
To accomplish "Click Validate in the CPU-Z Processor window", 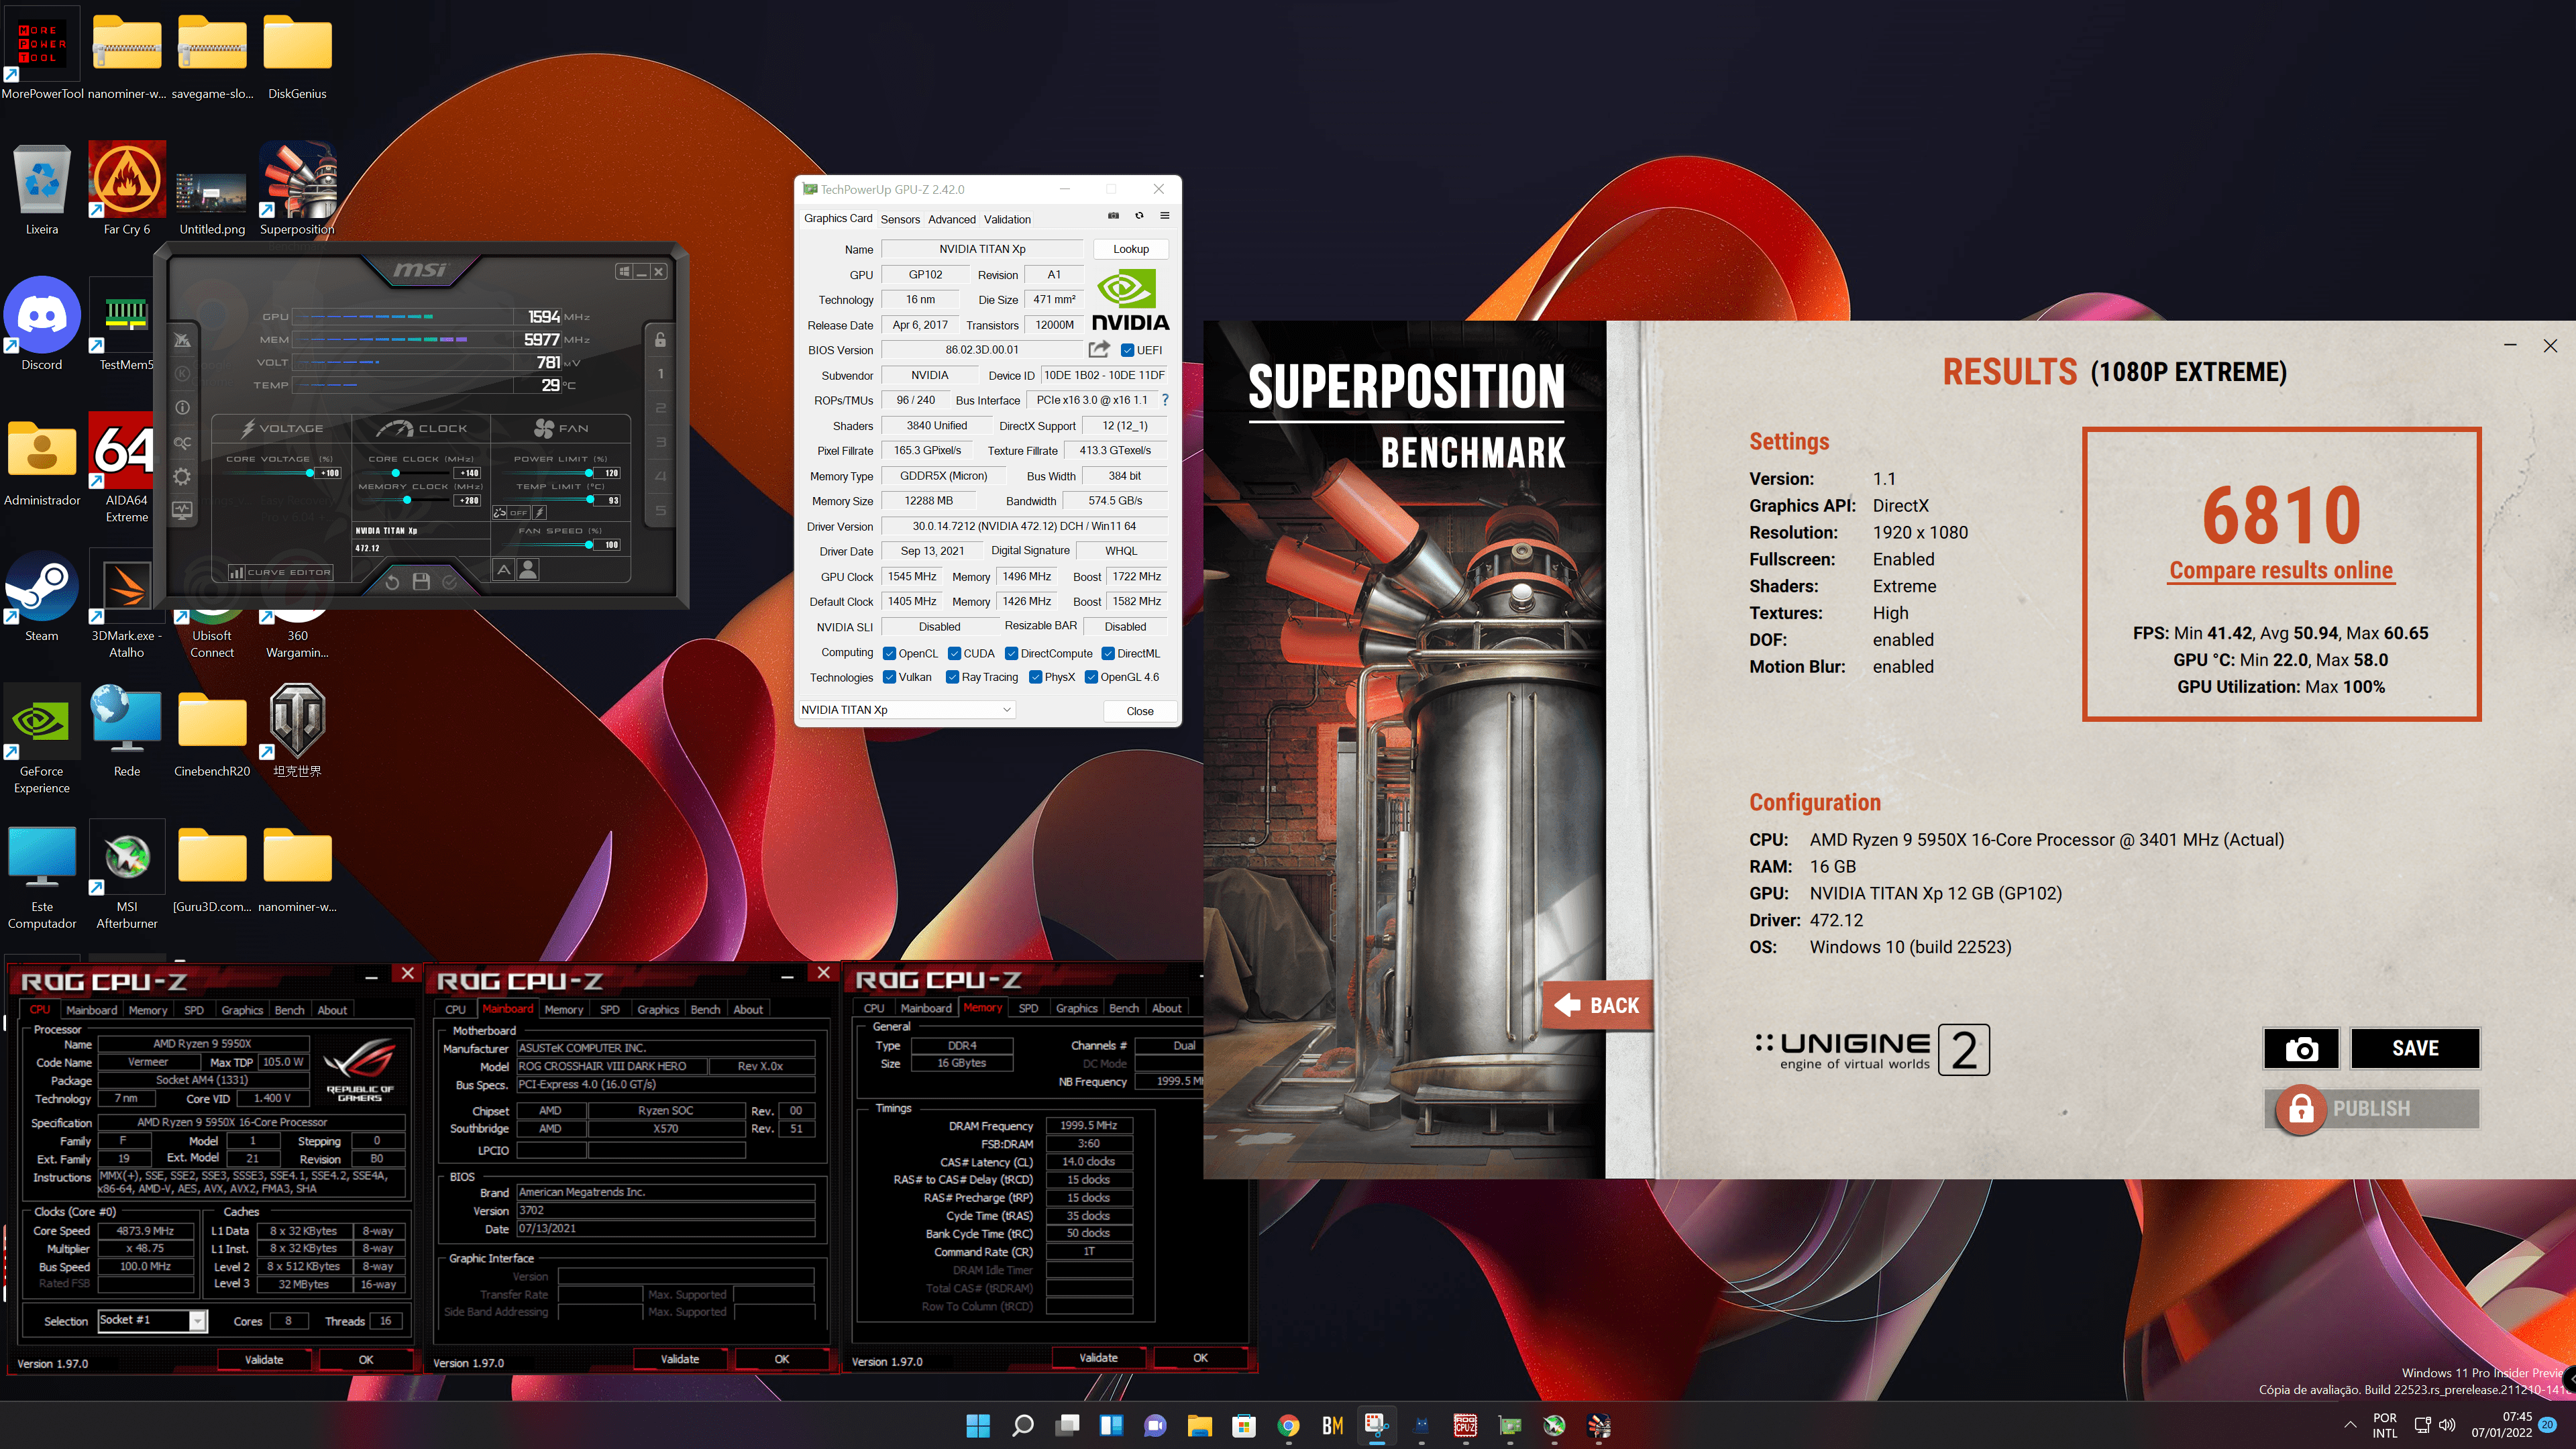I will pos(264,1360).
